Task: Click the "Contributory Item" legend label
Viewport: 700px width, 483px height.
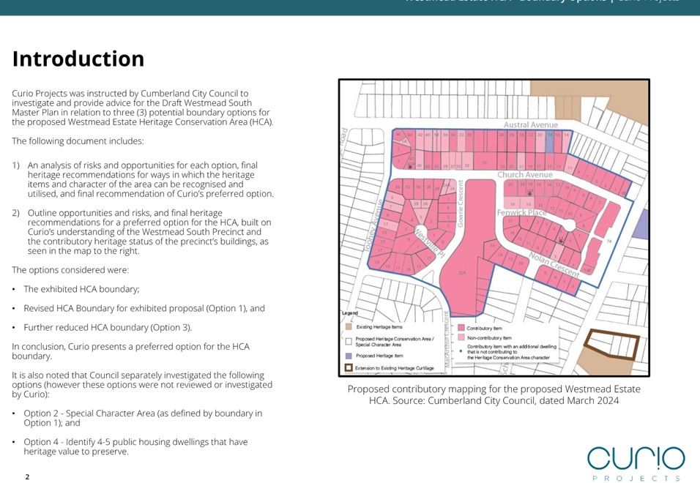Action: [485, 329]
